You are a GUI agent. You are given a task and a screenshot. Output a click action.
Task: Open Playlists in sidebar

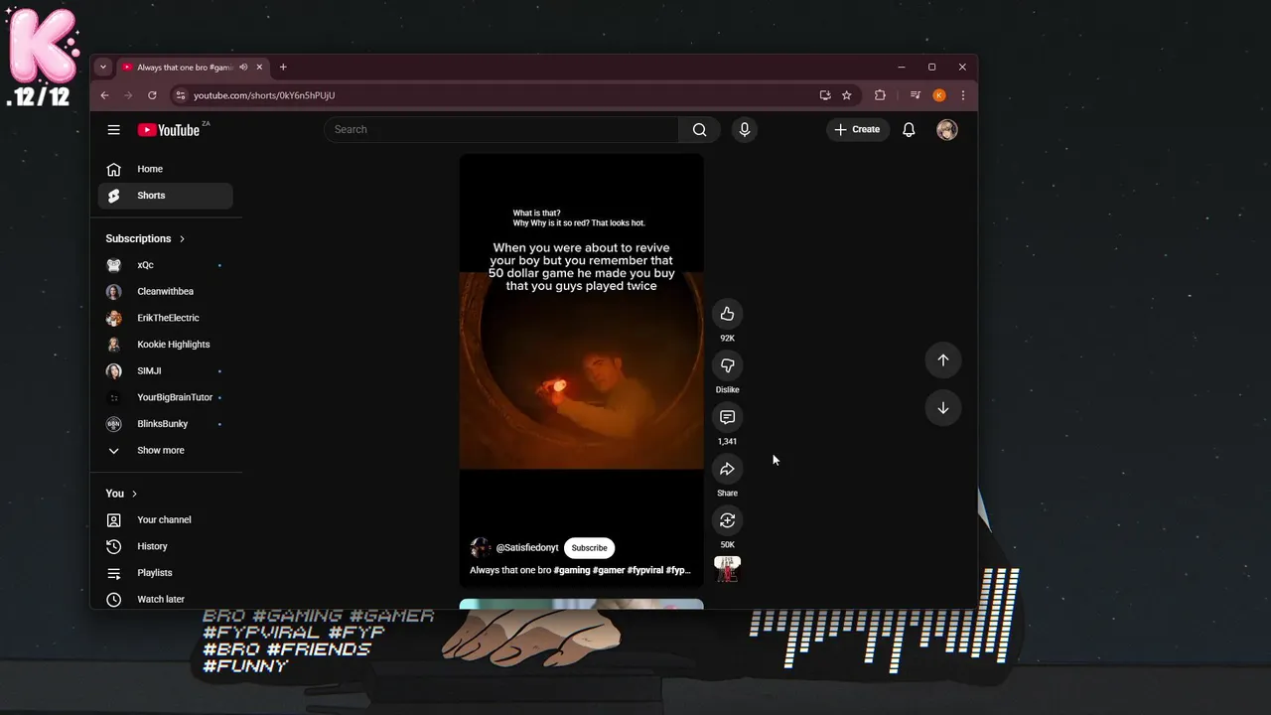(x=165, y=573)
